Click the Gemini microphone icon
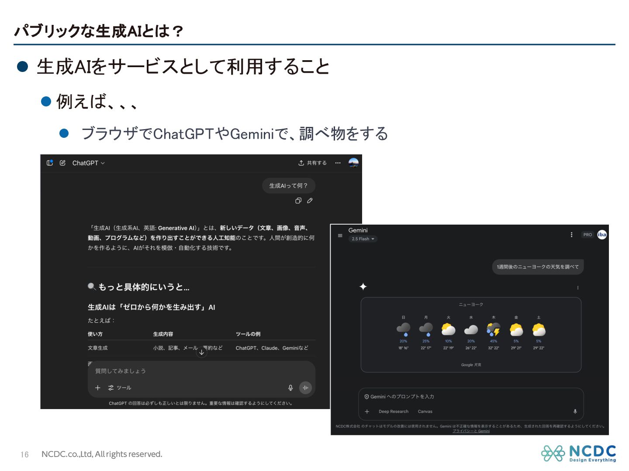The height and width of the screenshot is (471, 629). click(575, 411)
